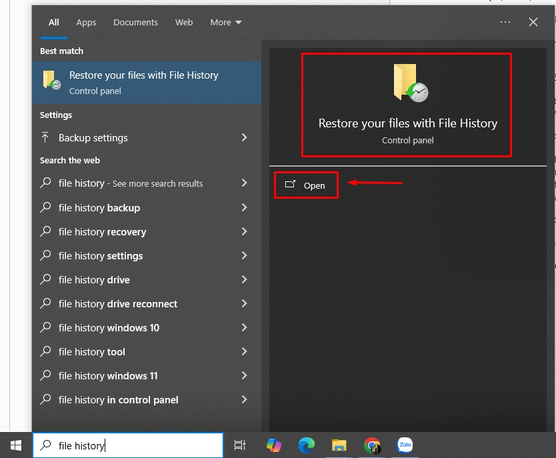Click search magnifier icon beside 'file history settings'
This screenshot has width=556, height=458.
pos(45,255)
